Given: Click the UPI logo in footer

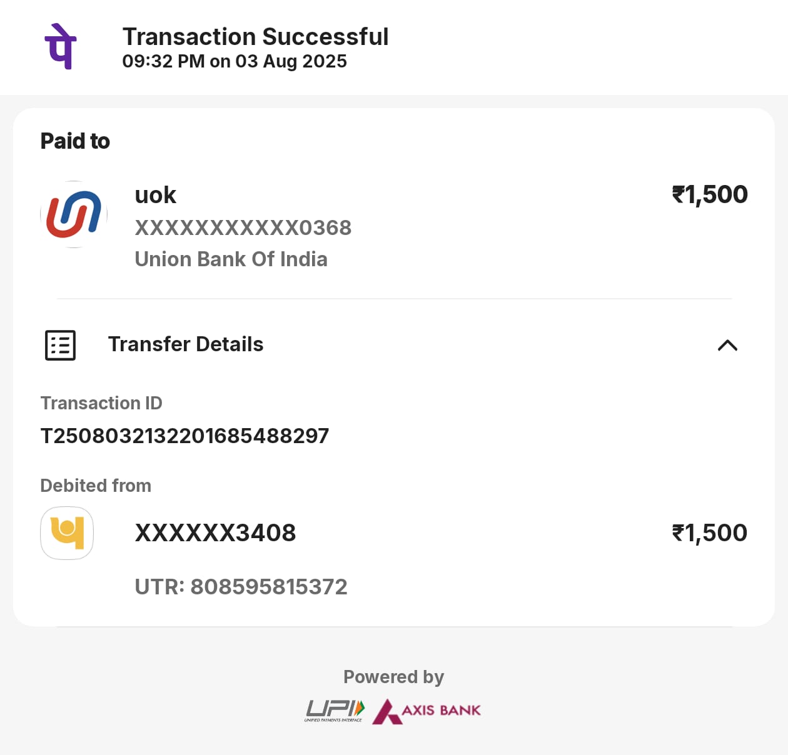Looking at the screenshot, I should [x=335, y=711].
